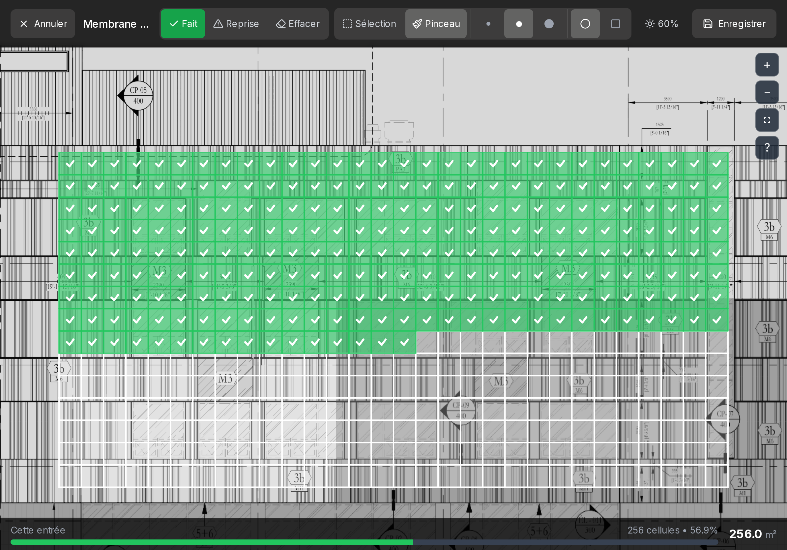Pick the smallest brush size dot
The width and height of the screenshot is (787, 550).
(488, 24)
